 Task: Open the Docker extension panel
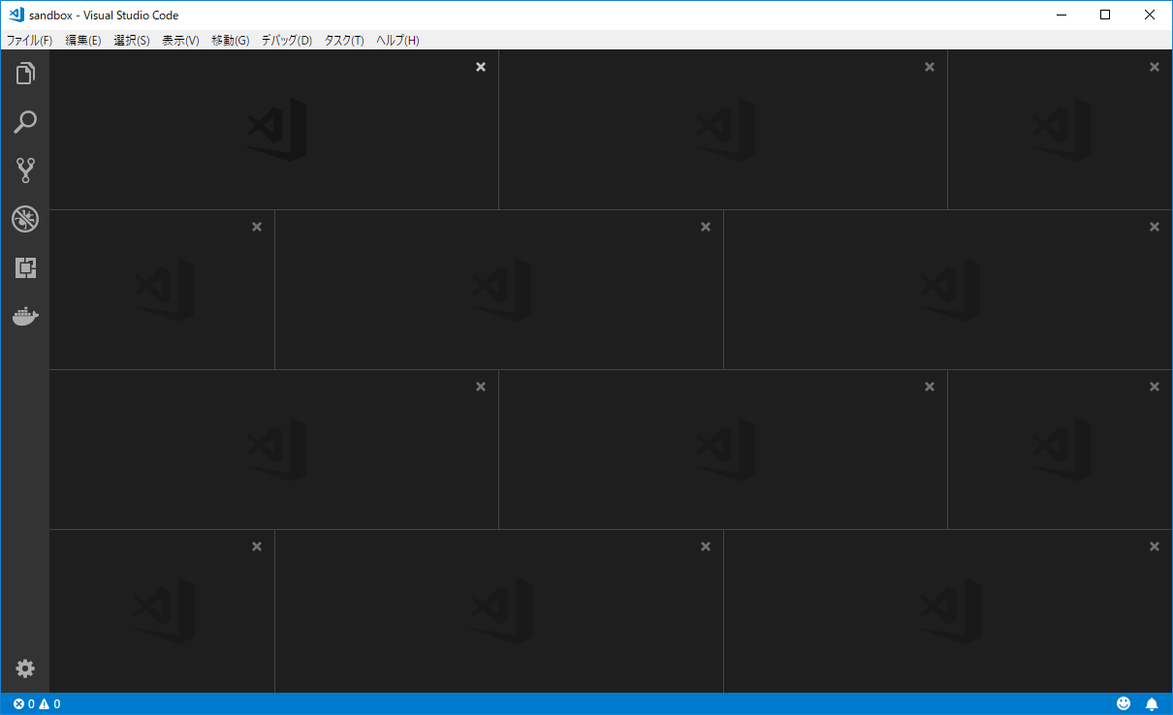(x=25, y=315)
